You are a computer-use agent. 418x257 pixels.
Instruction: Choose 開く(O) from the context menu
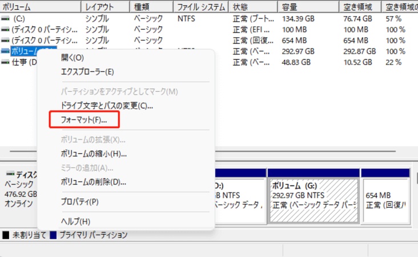pyautogui.click(x=73, y=58)
